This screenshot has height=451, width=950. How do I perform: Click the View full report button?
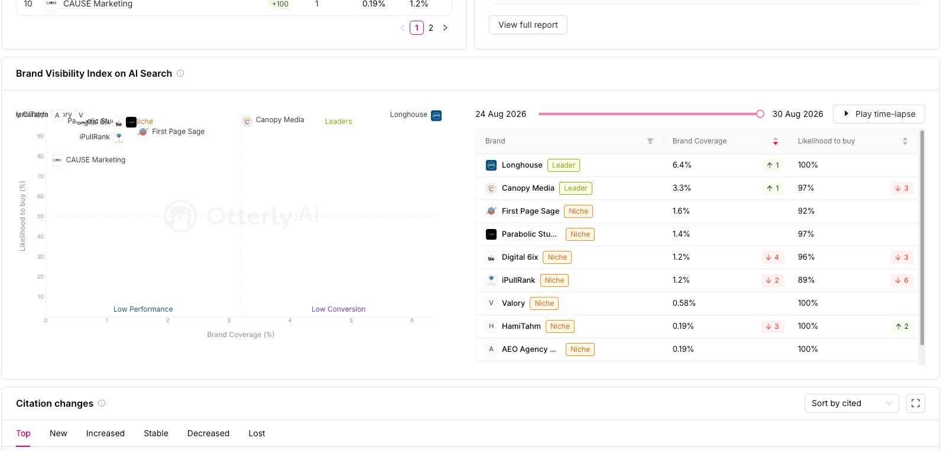pos(528,25)
